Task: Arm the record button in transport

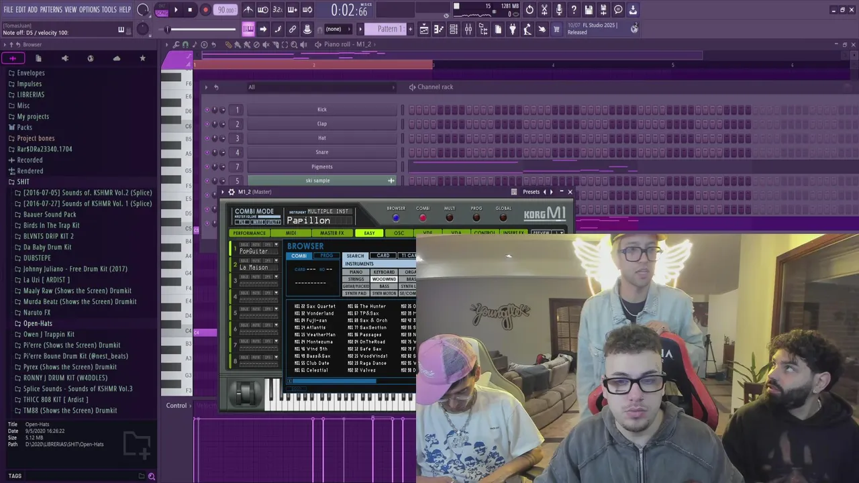Action: tap(205, 10)
